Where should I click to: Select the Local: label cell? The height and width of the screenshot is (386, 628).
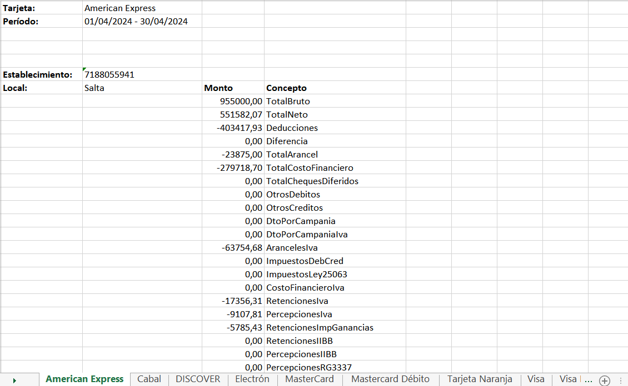pyautogui.click(x=42, y=88)
